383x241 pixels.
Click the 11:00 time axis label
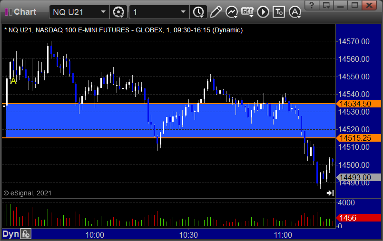click(x=283, y=235)
